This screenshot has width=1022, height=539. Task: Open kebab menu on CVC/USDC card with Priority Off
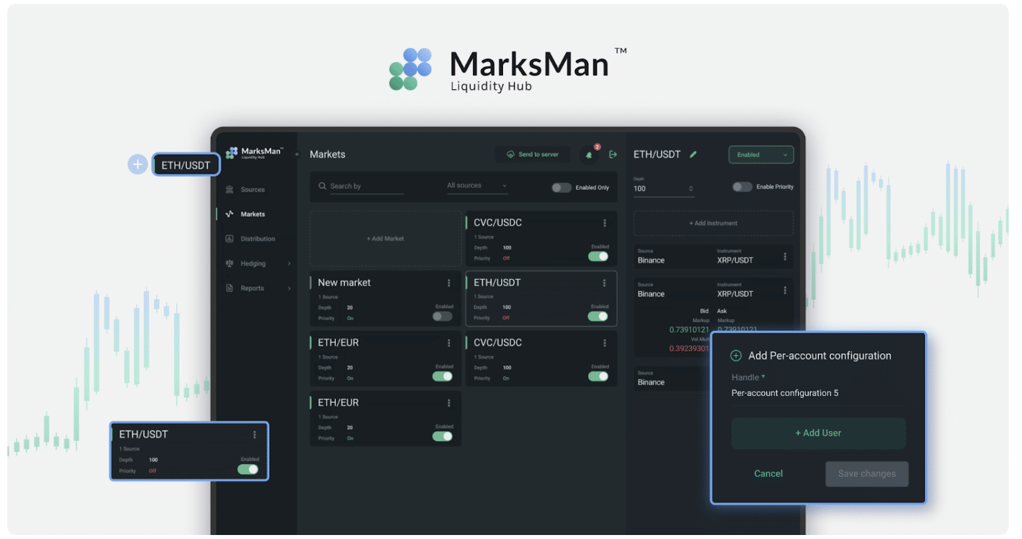pyautogui.click(x=605, y=223)
